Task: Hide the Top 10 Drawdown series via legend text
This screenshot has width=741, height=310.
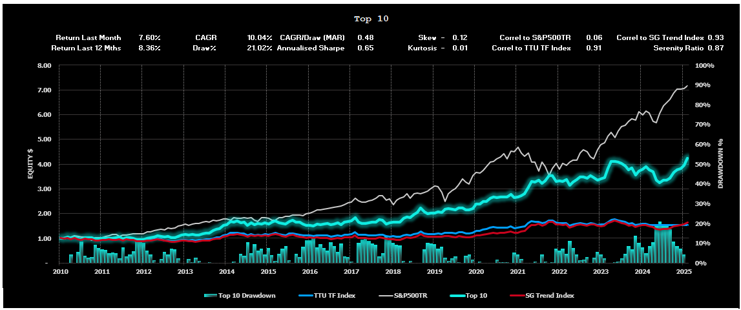Action: [x=247, y=296]
